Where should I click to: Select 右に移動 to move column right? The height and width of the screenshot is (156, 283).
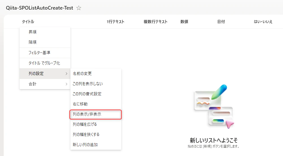pos(96,104)
